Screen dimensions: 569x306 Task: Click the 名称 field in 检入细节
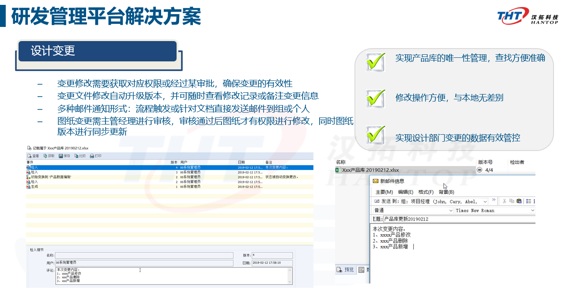pos(144,255)
